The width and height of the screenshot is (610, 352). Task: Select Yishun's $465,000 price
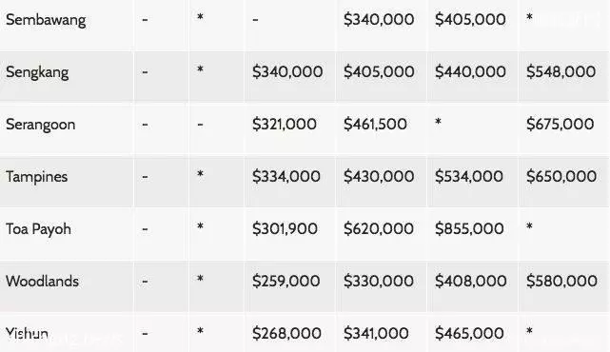(469, 333)
